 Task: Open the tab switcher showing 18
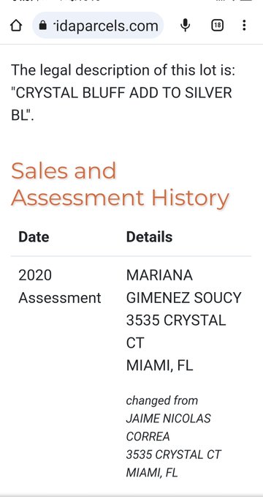(x=217, y=26)
